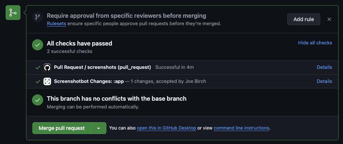The height and width of the screenshot is (144, 343).
Task: Click the no conflicts green checkmark icon
Action: click(x=38, y=100)
